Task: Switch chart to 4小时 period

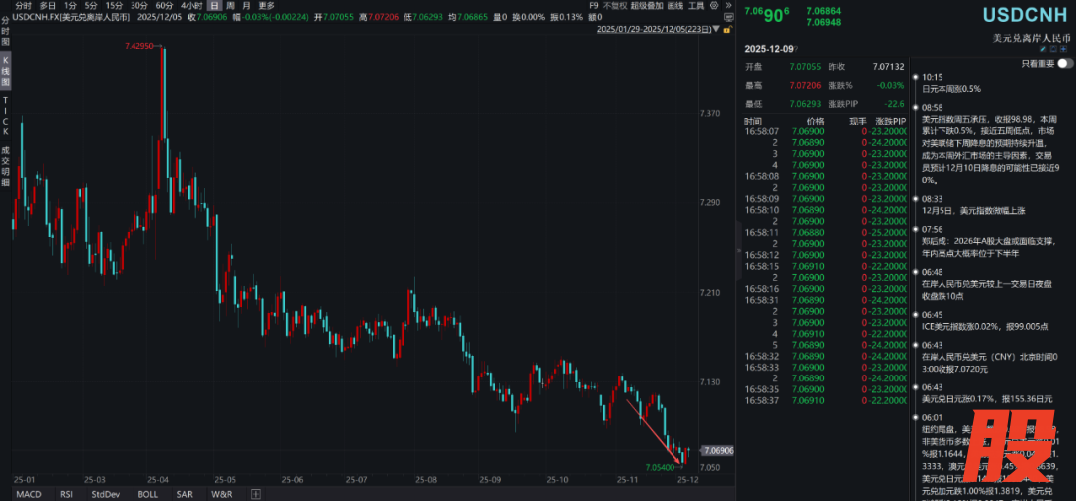Action: tap(192, 6)
